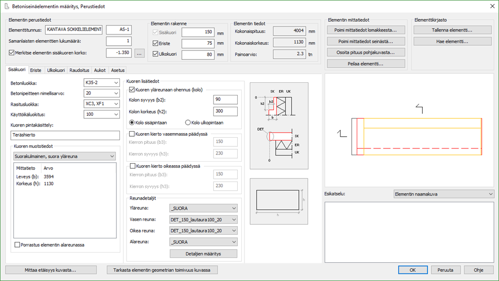Open the Vasen reuna detail dropdown
Screen dimensions: 499x281
pyautogui.click(x=203, y=220)
